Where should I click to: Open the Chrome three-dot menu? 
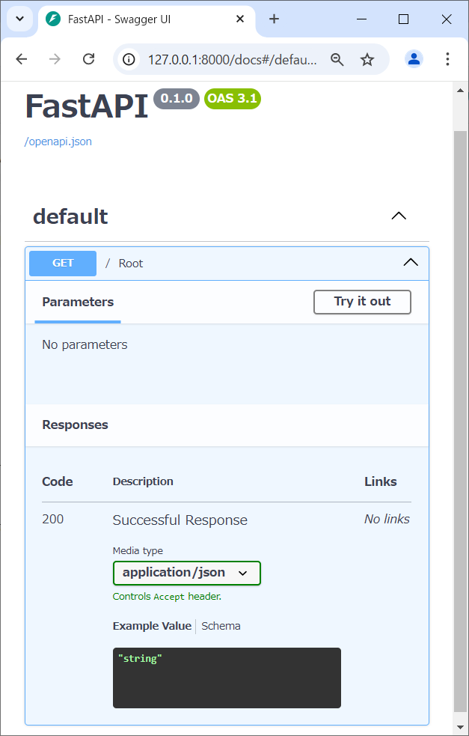[447, 58]
